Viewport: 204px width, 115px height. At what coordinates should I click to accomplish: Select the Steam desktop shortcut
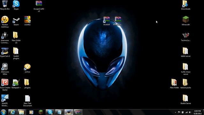pyautogui.click(x=16, y=21)
